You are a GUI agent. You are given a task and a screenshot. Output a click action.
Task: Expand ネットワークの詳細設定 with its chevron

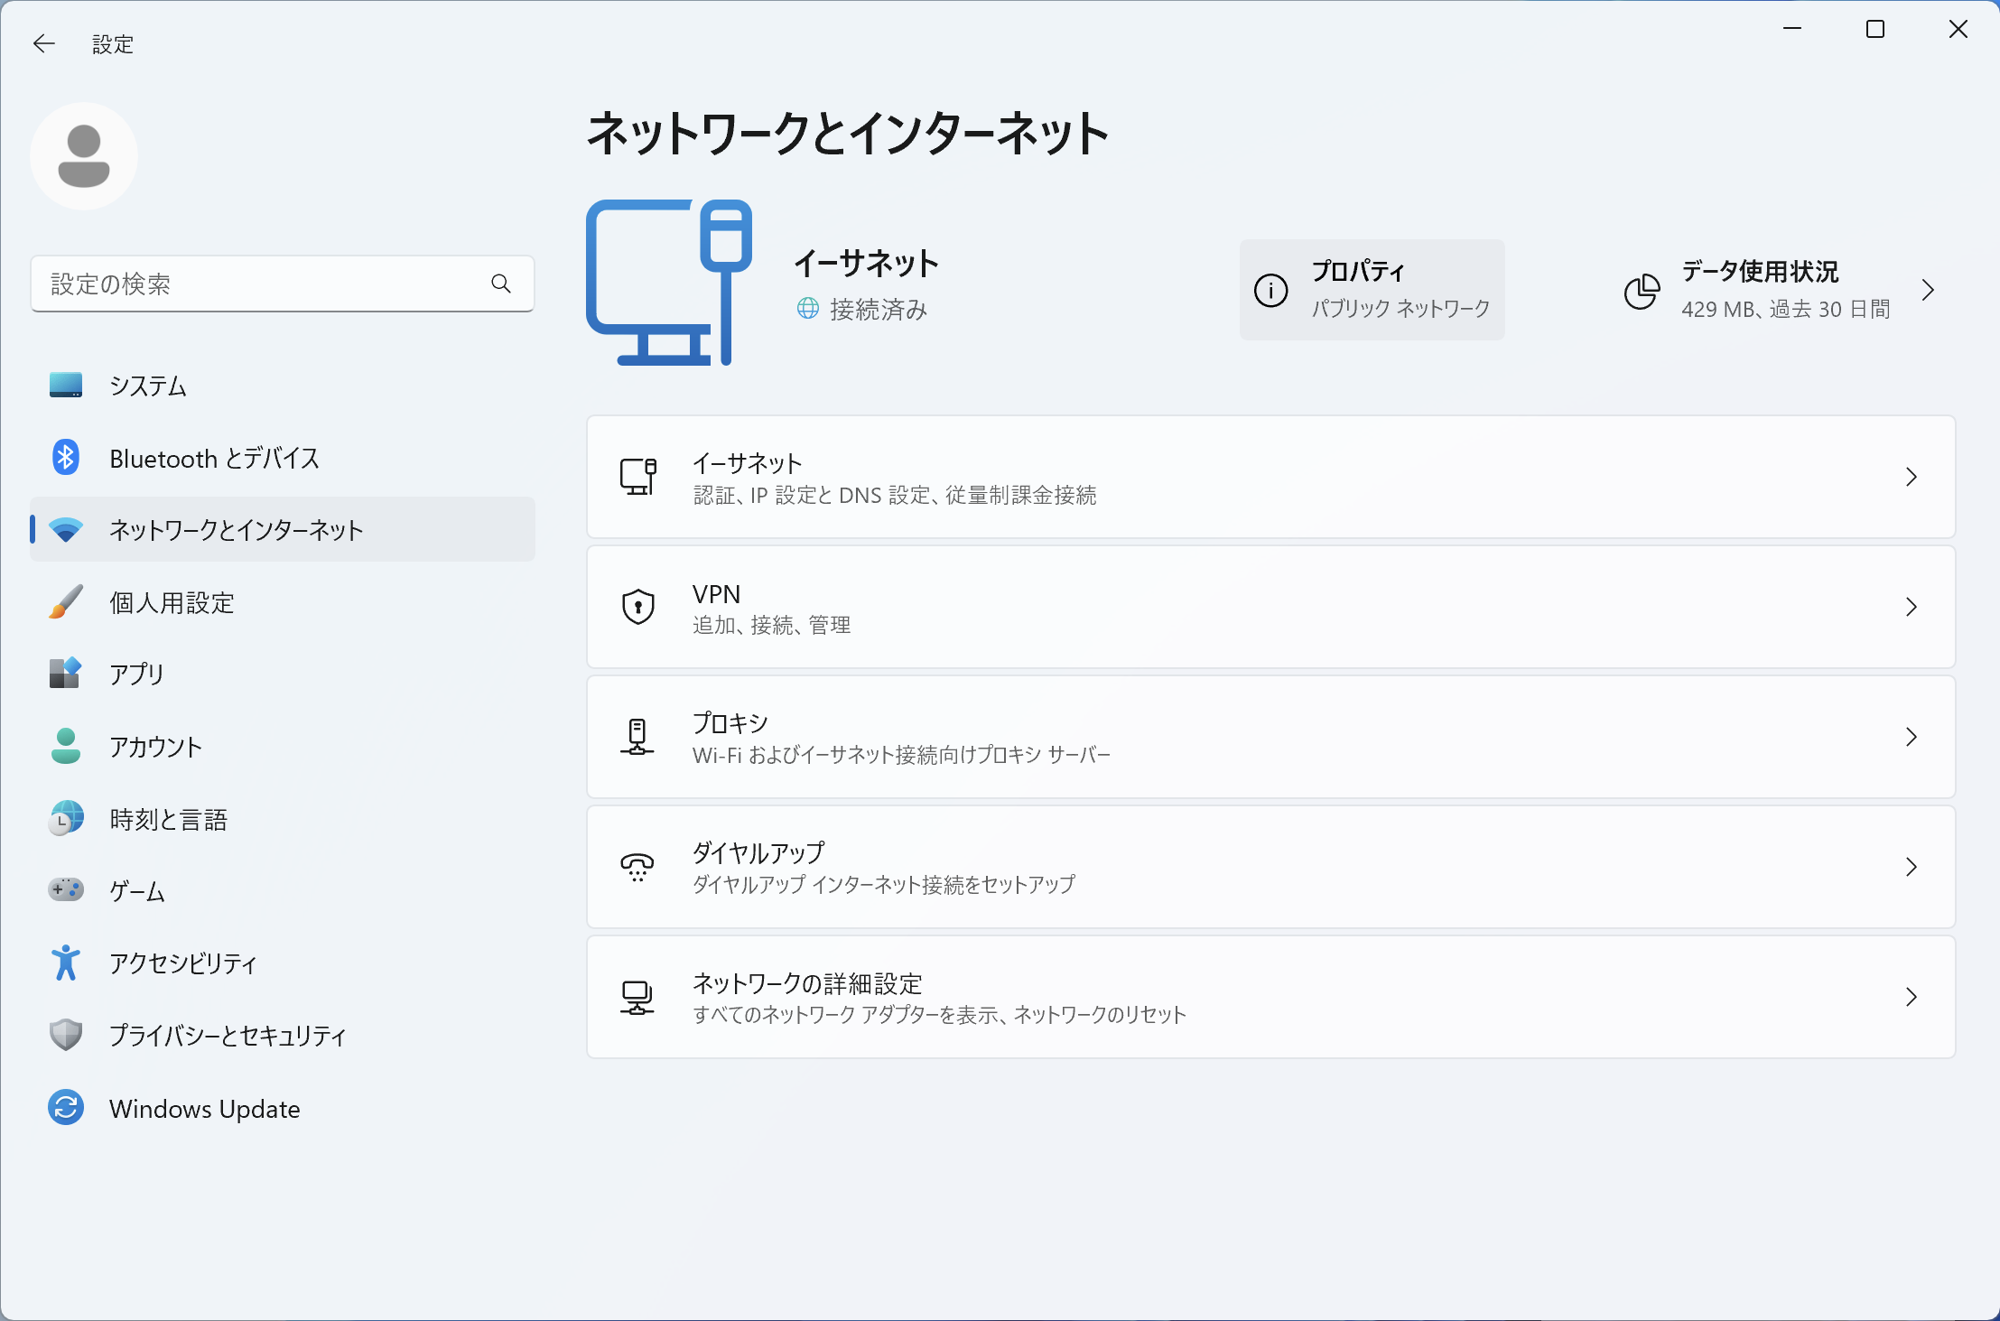[1912, 997]
